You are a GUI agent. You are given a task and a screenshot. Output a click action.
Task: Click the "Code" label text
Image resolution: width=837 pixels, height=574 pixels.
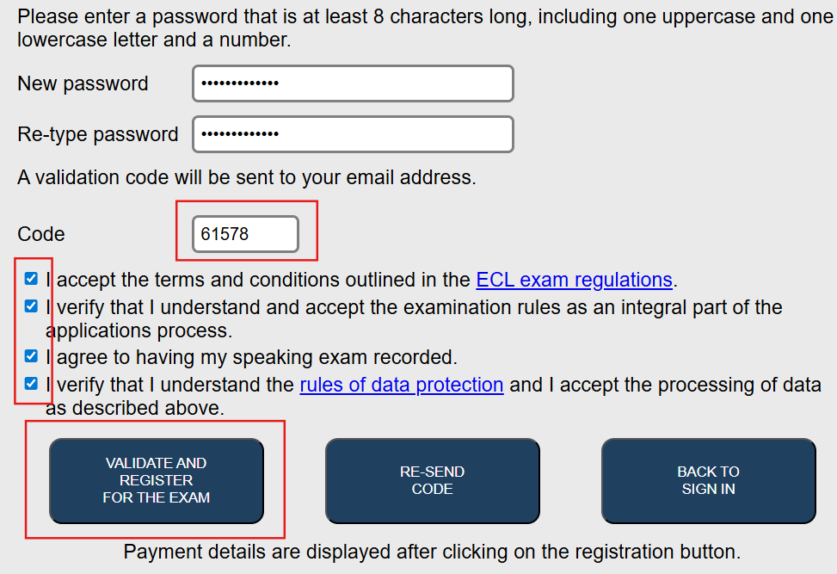tap(41, 234)
